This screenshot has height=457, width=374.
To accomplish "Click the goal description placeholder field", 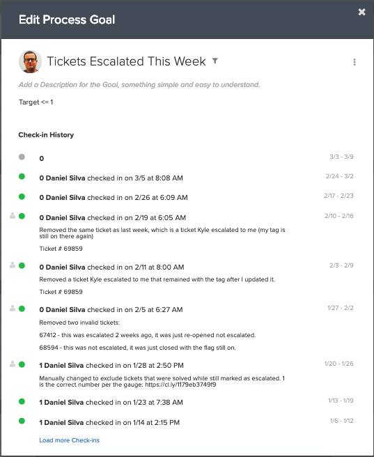I will point(139,85).
